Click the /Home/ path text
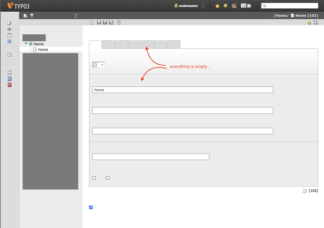The image size is (324, 228). click(x=281, y=15)
